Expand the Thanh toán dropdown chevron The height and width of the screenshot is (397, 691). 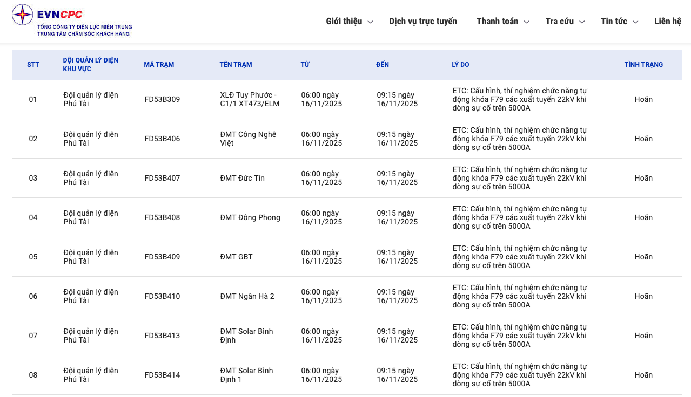pos(527,22)
